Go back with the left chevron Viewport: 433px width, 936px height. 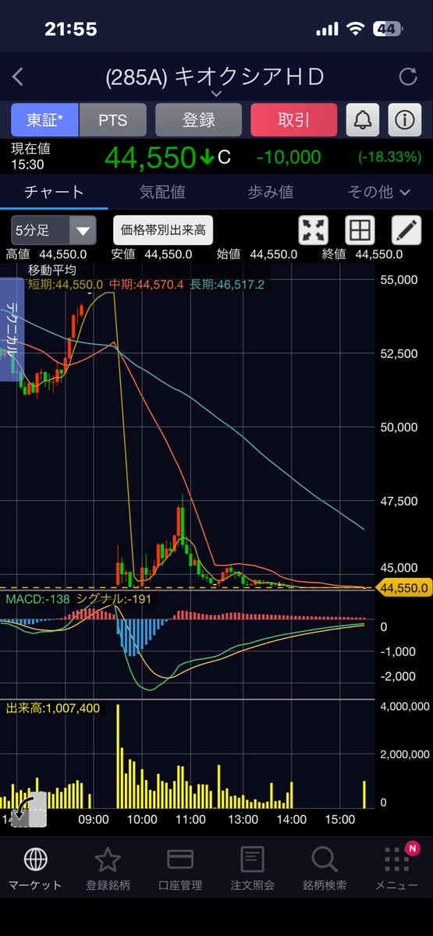[18, 76]
